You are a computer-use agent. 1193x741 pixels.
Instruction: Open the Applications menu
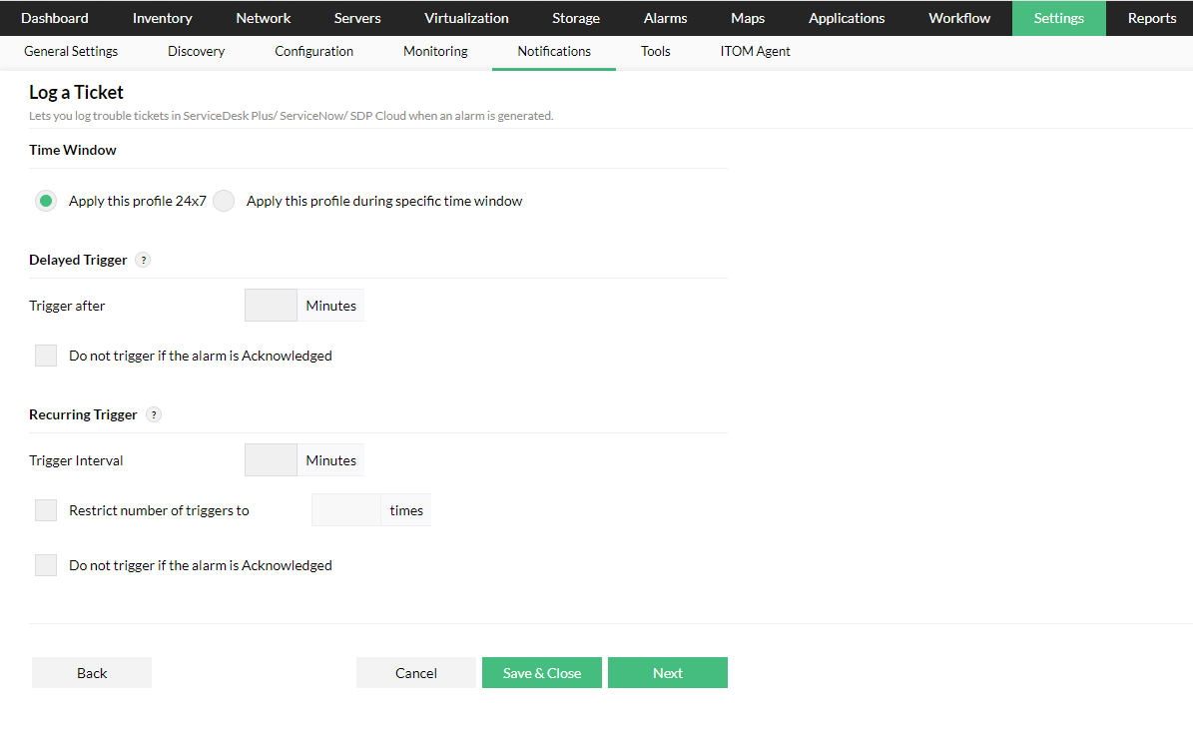pyautogui.click(x=847, y=18)
